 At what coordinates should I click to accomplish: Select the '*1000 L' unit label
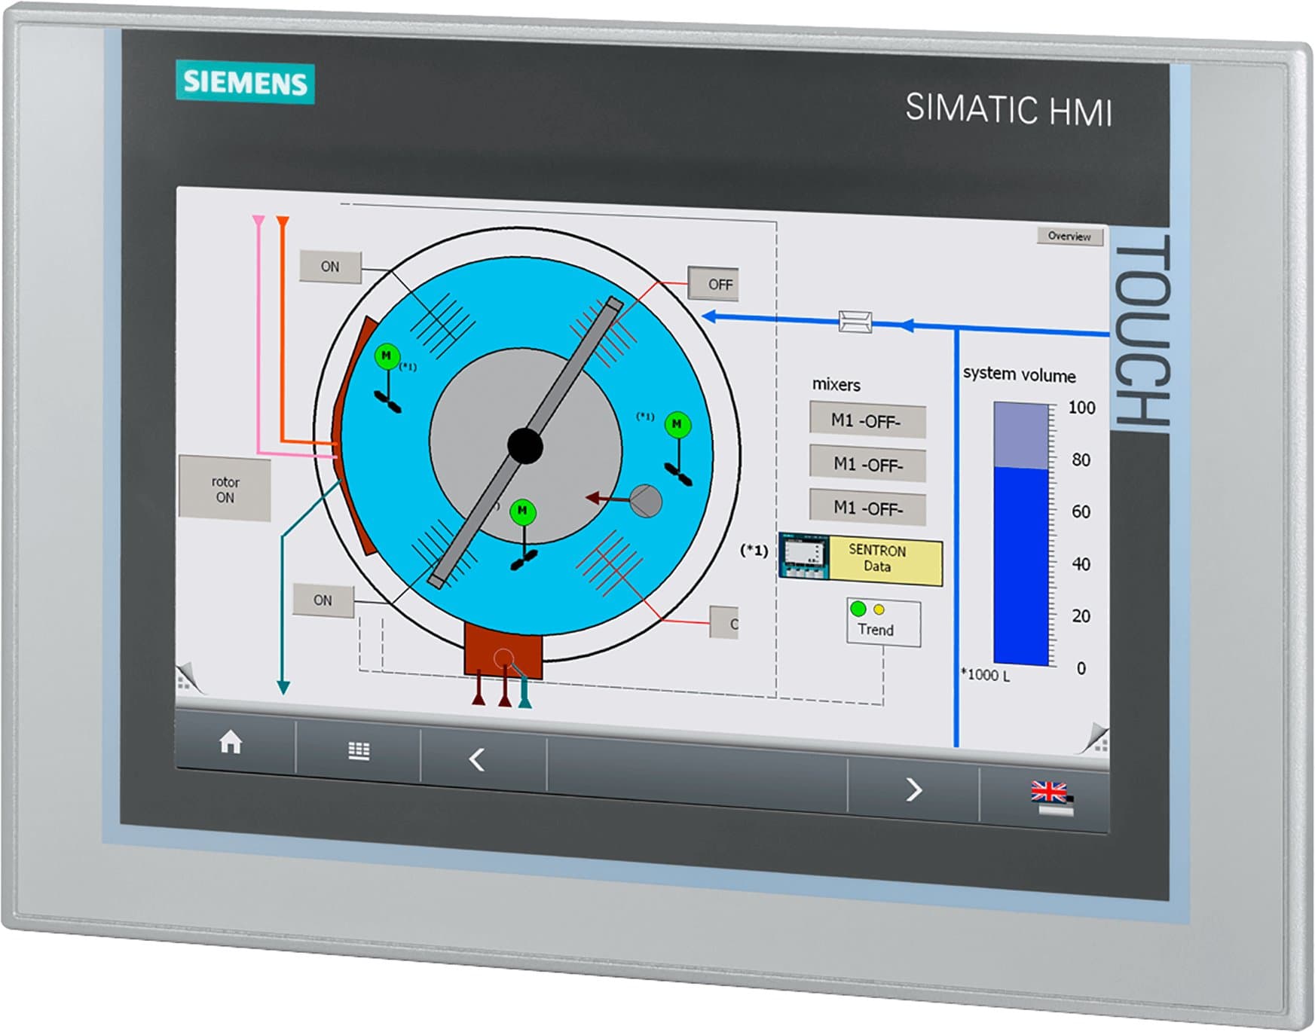coord(986,675)
